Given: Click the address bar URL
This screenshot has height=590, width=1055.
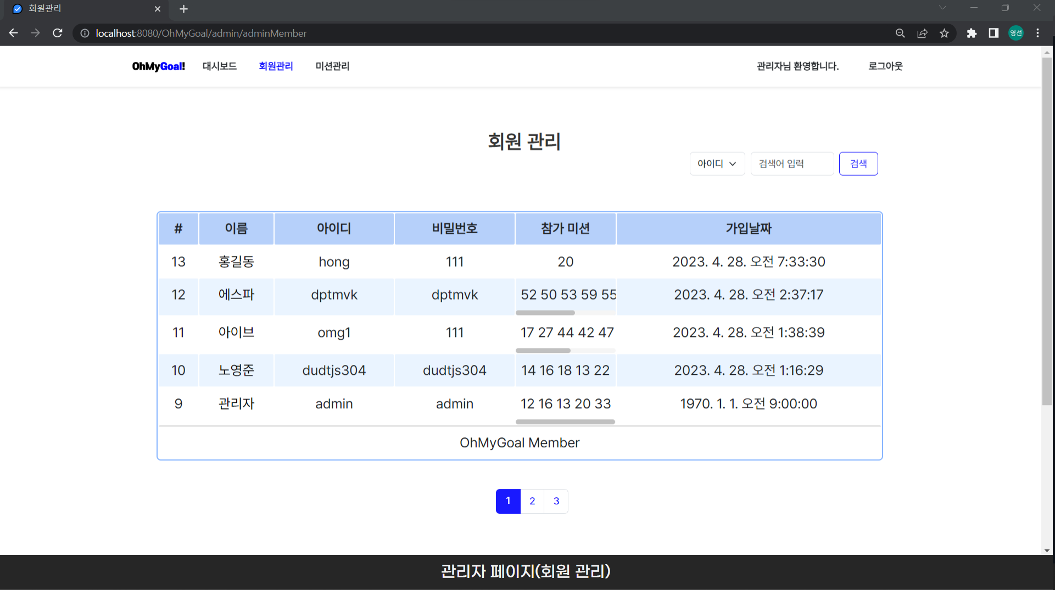Looking at the screenshot, I should pos(201,33).
